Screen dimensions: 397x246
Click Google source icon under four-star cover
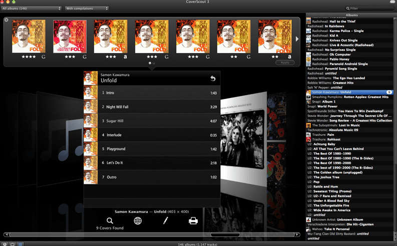click(x=44, y=57)
